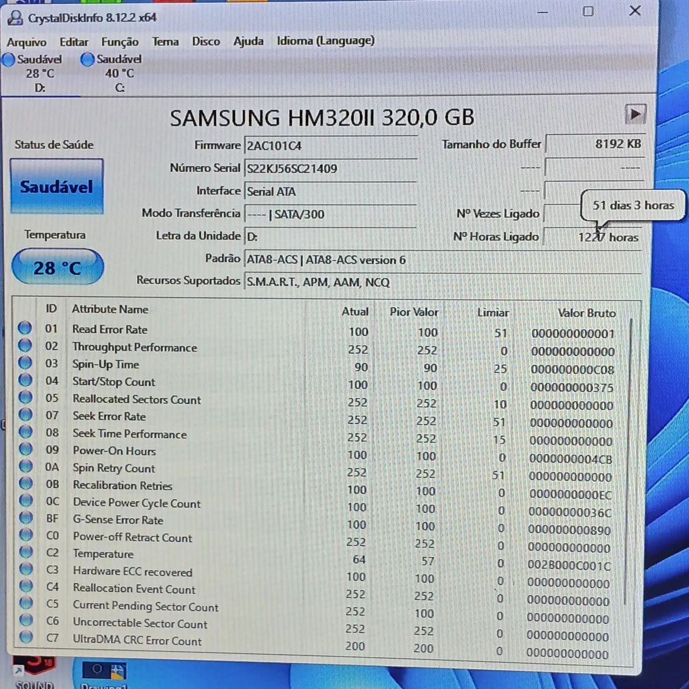Click the Nº Horas Ligado value field
The image size is (689, 689).
click(594, 237)
